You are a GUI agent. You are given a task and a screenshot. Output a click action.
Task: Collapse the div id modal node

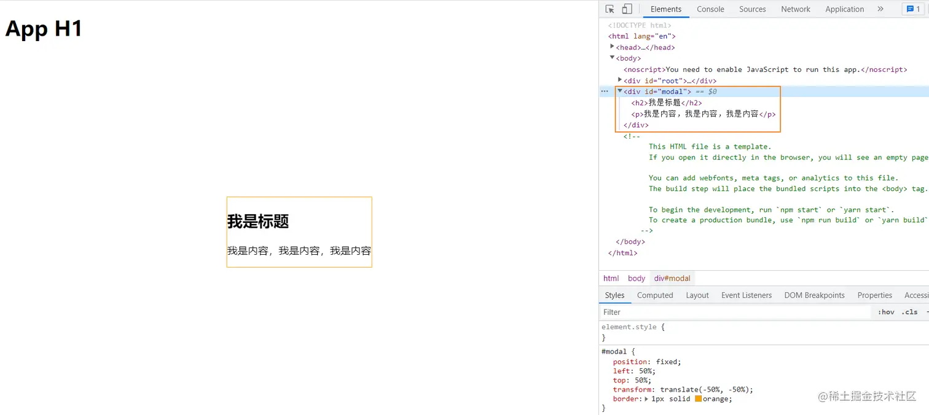pyautogui.click(x=620, y=91)
